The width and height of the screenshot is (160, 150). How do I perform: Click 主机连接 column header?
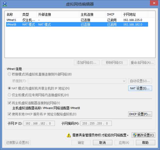click(92, 14)
